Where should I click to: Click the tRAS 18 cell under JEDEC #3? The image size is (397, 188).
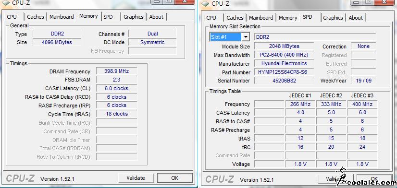[x=362, y=138]
